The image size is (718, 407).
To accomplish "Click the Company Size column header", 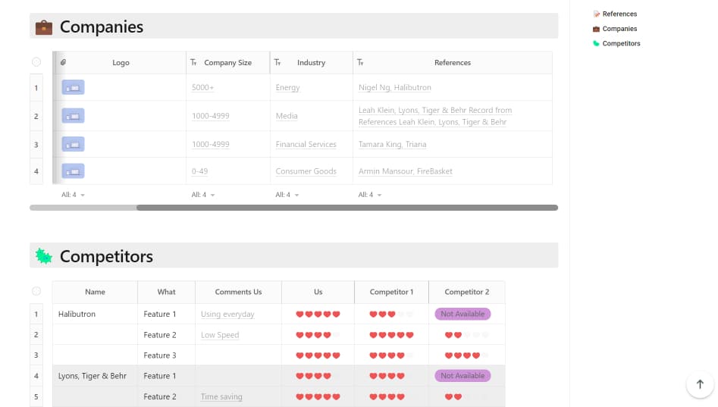I will [228, 63].
